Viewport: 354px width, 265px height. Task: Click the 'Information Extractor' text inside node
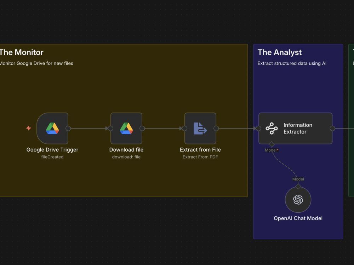298,128
